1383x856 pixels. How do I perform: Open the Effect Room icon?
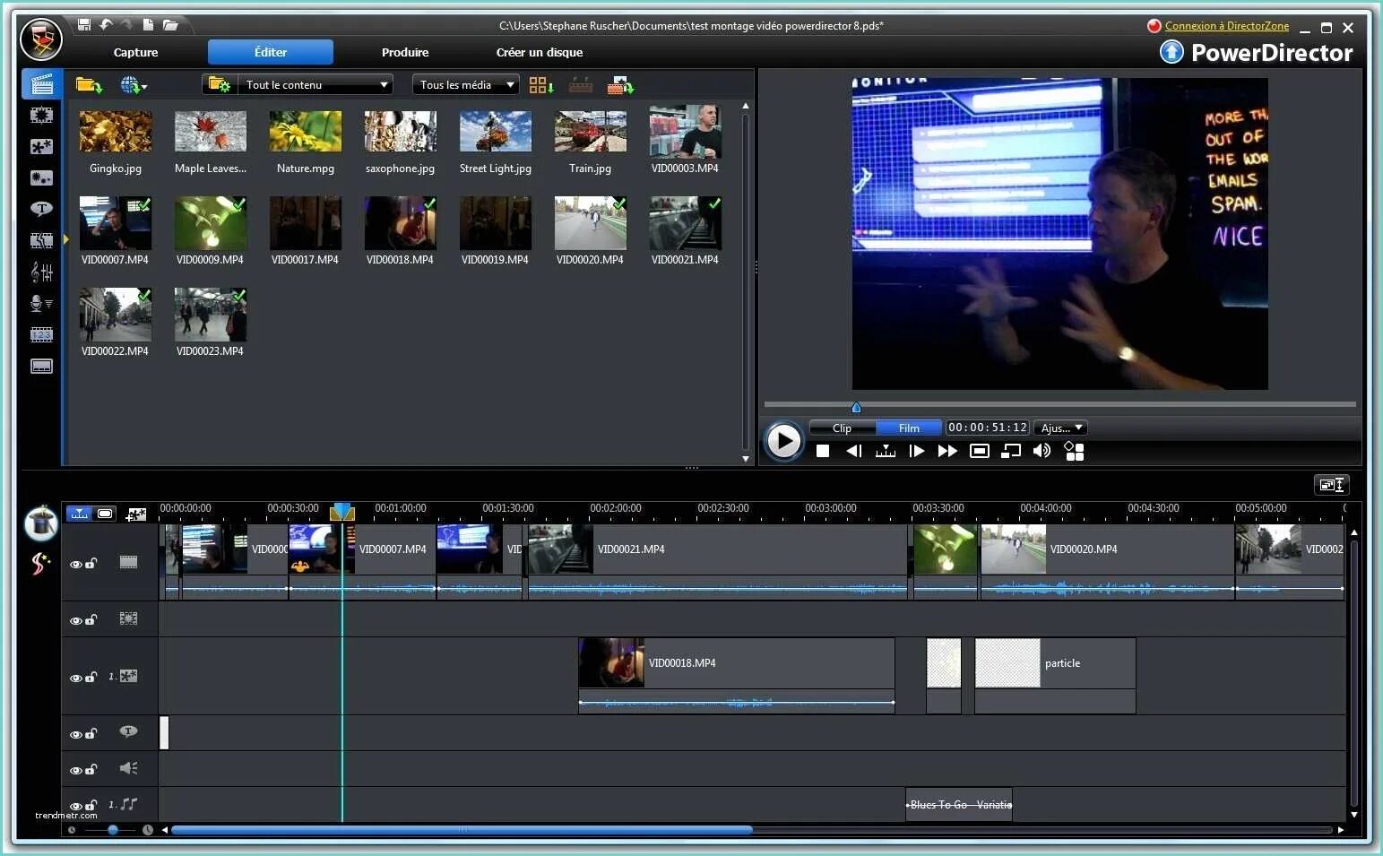tap(41, 116)
